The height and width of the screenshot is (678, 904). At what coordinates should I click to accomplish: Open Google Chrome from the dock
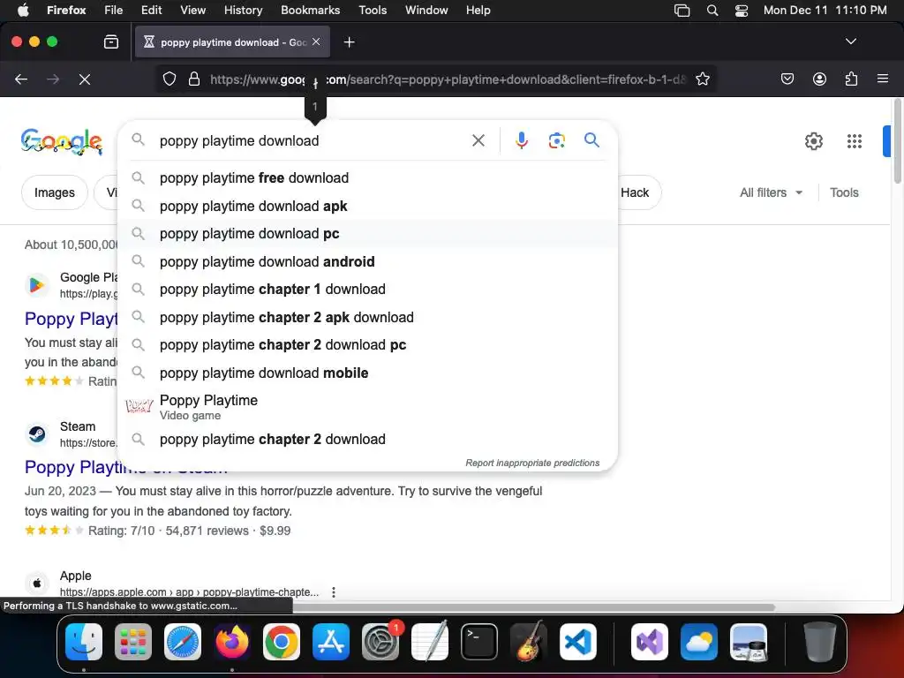[282, 642]
